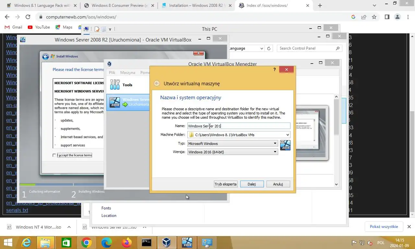This screenshot has width=415, height=249.
Task: Open VirtualBox Manager from the taskbar
Action: click(167, 243)
